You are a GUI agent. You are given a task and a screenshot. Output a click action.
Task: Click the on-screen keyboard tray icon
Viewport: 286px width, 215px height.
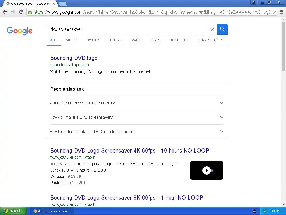click(255, 211)
